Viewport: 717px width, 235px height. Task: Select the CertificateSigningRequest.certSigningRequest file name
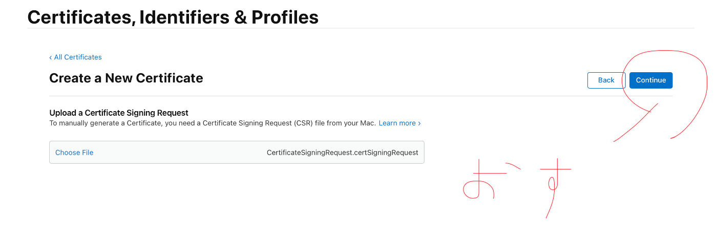[342, 153]
